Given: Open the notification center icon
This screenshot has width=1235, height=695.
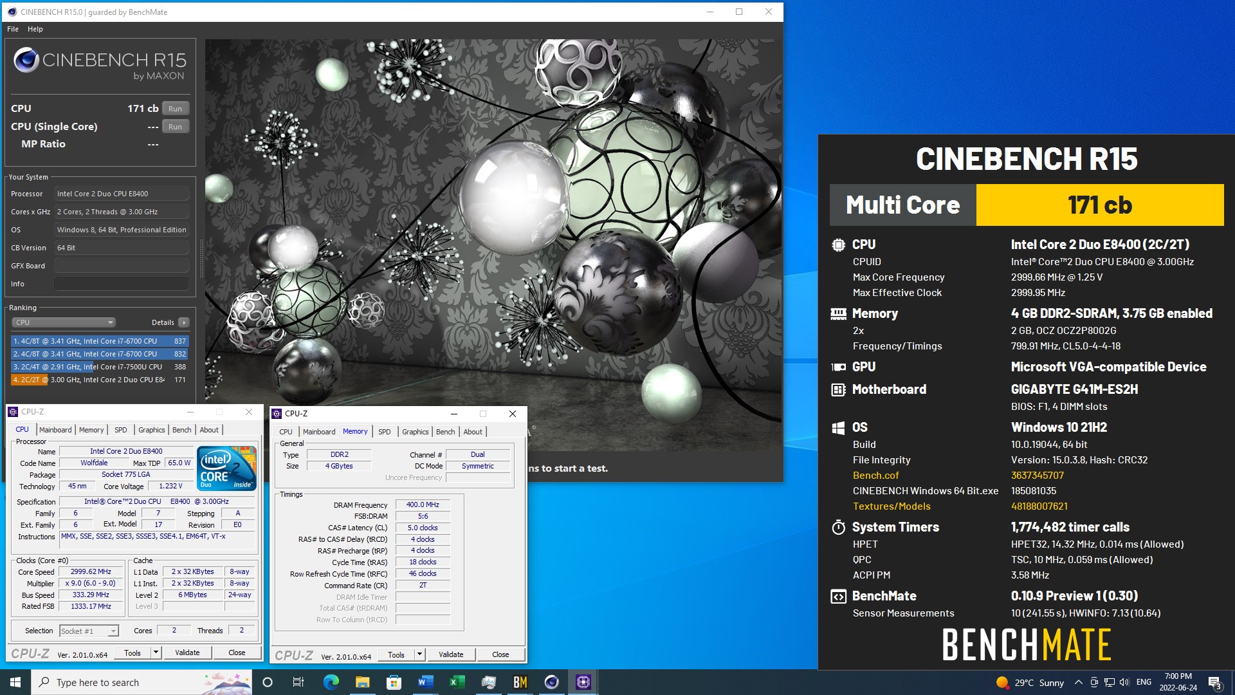Looking at the screenshot, I should click(1215, 682).
